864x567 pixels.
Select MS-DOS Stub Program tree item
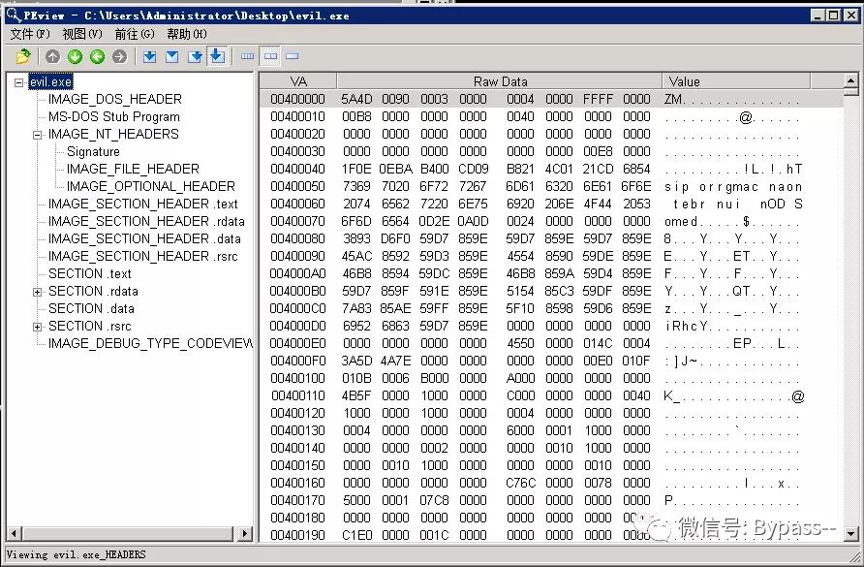114,117
